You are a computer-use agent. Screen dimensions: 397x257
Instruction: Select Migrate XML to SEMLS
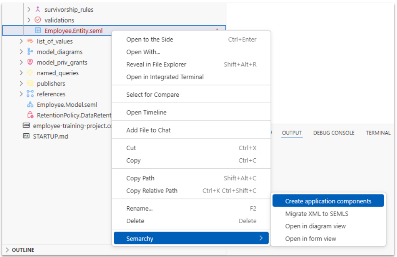point(316,213)
